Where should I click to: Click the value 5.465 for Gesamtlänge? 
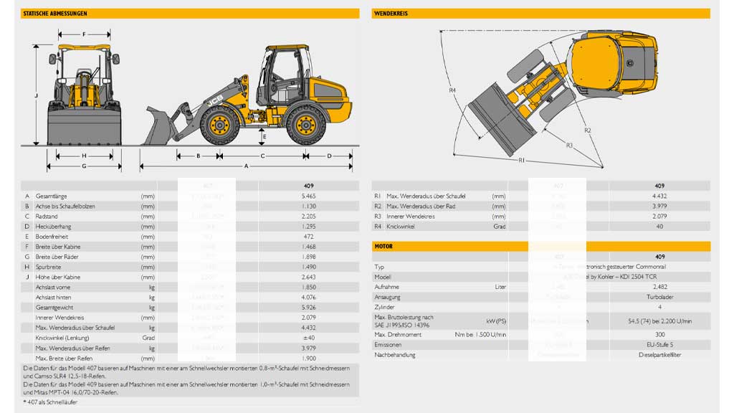coord(308,196)
